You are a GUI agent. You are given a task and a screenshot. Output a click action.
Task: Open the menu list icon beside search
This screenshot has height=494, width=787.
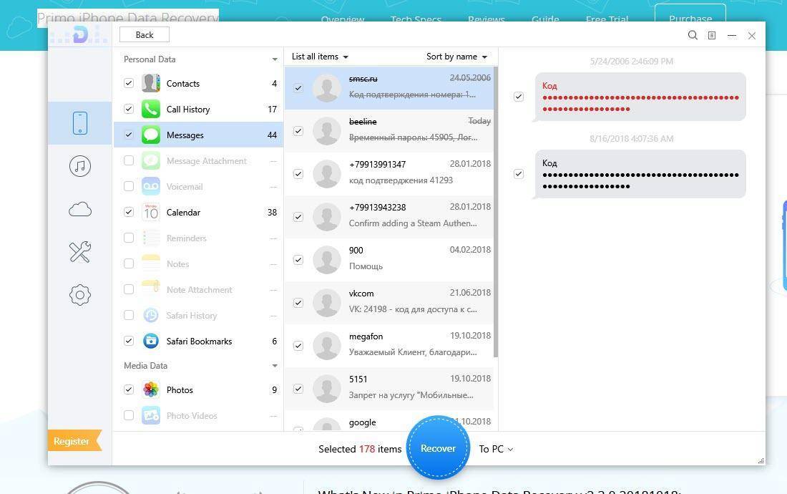(712, 35)
